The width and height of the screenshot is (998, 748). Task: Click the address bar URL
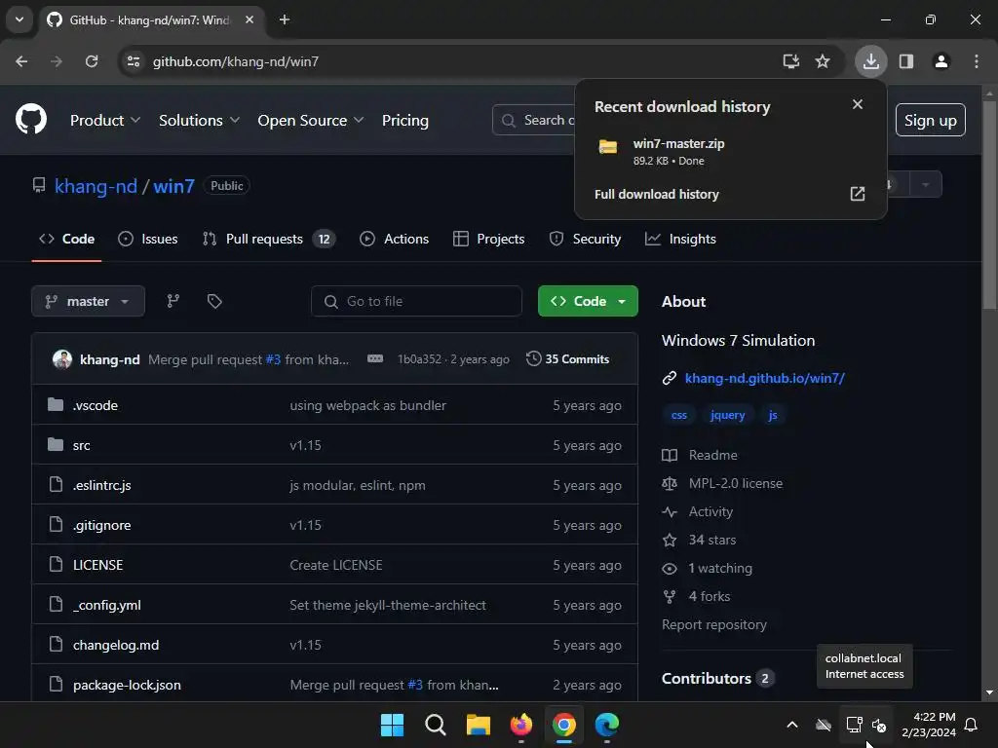pos(236,61)
